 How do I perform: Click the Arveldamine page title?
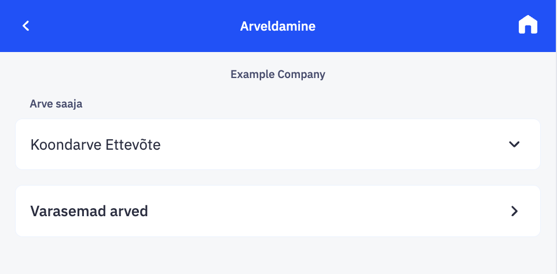click(x=278, y=26)
